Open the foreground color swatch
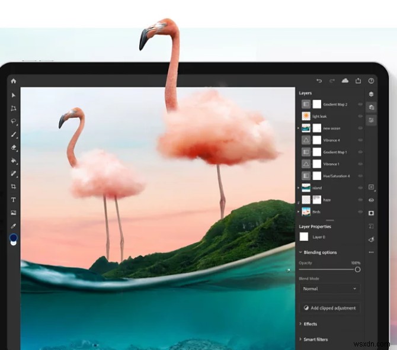Screen dimensions: 397x350 click(x=14, y=237)
